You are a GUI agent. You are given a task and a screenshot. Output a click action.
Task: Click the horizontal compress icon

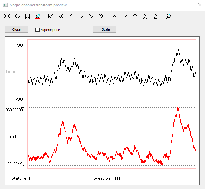point(7,16)
